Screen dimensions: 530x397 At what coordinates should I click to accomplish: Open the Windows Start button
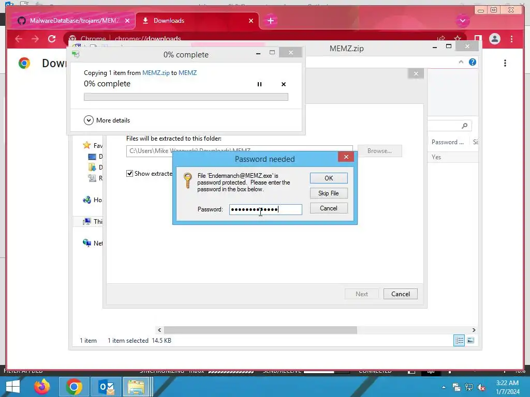[13, 387]
